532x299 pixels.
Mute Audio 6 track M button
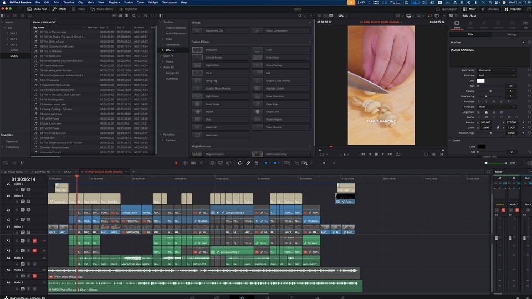point(34,289)
